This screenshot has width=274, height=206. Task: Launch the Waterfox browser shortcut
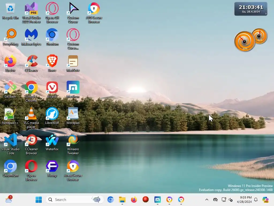(52, 142)
